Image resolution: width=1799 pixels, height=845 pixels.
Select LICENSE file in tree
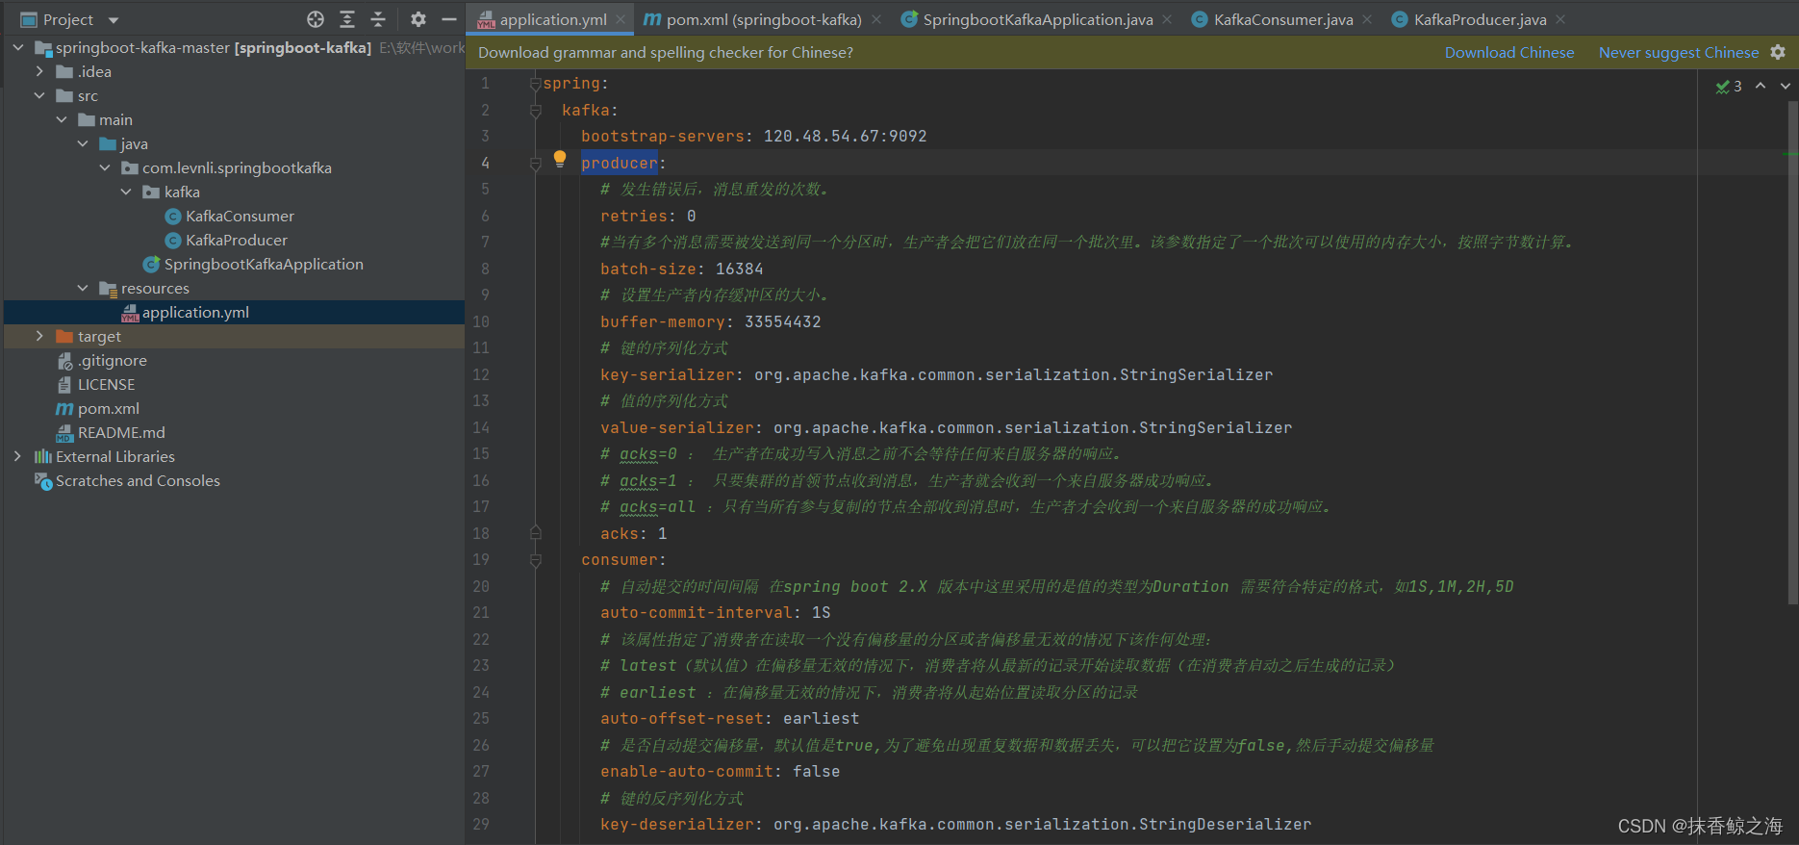pos(106,384)
